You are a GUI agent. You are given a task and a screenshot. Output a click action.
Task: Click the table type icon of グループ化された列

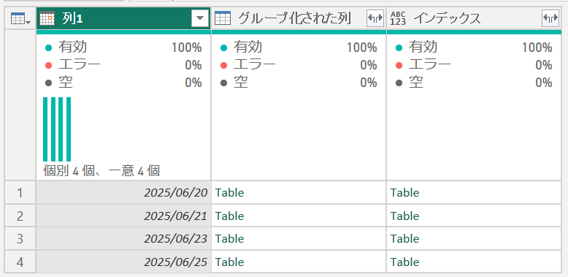223,18
